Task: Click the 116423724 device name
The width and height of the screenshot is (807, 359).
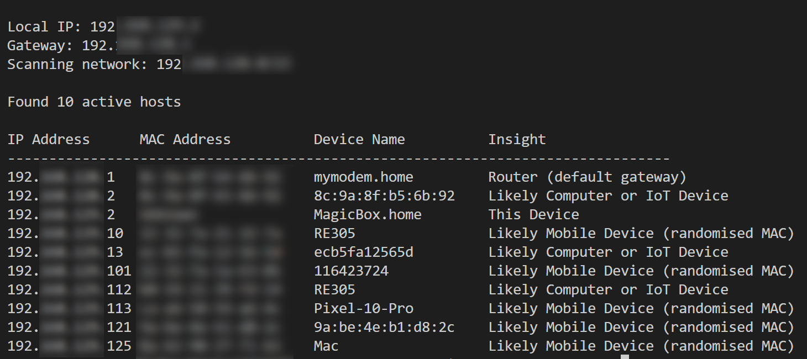Action: pos(351,271)
